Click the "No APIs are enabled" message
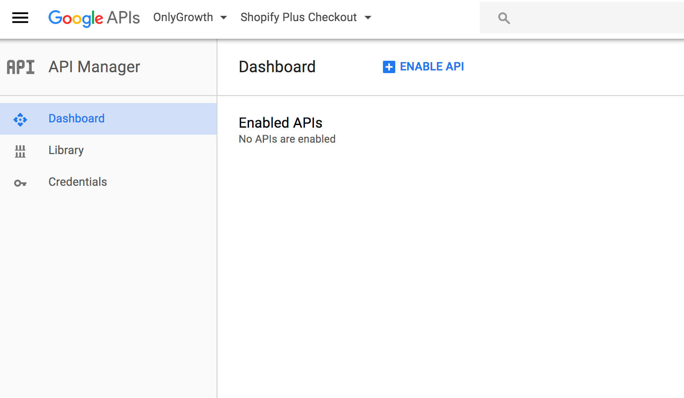Viewport: 684px width, 398px height. click(x=287, y=139)
